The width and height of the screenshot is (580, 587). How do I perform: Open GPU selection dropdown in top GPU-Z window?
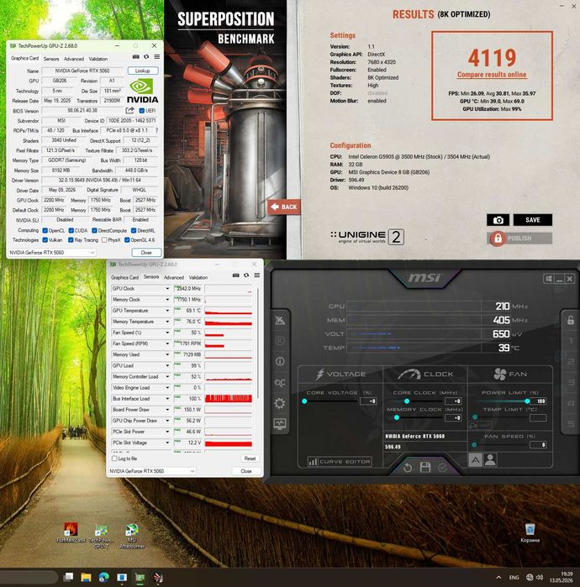(52, 253)
